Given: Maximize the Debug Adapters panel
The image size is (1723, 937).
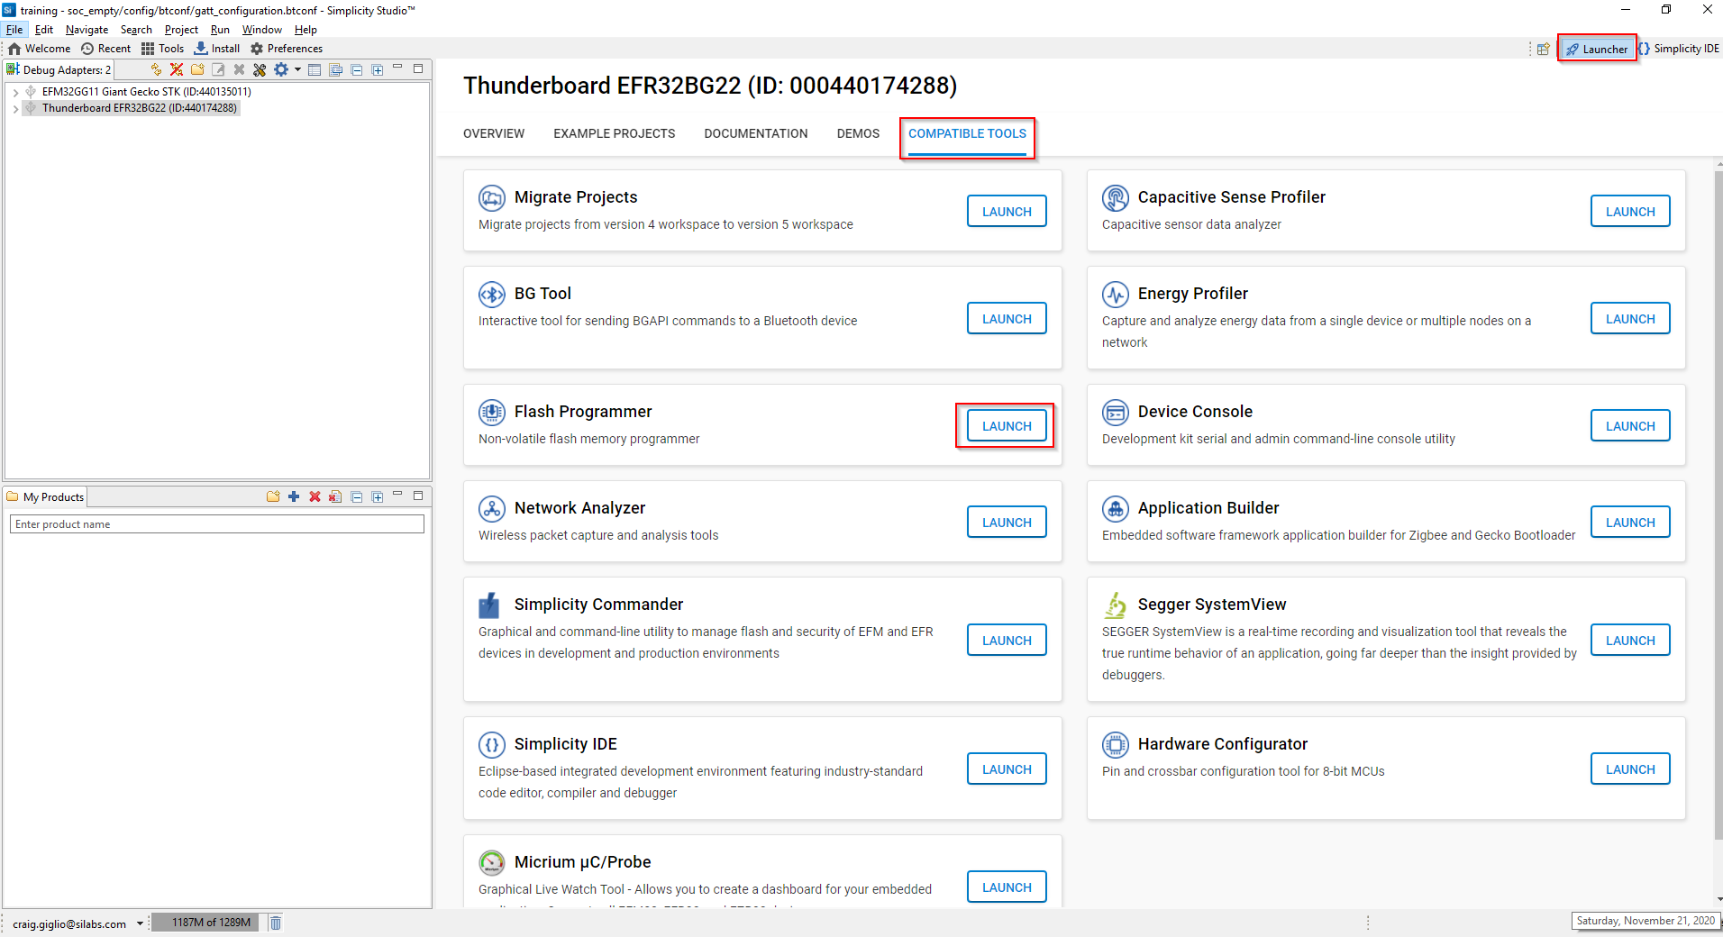Looking at the screenshot, I should [x=418, y=68].
